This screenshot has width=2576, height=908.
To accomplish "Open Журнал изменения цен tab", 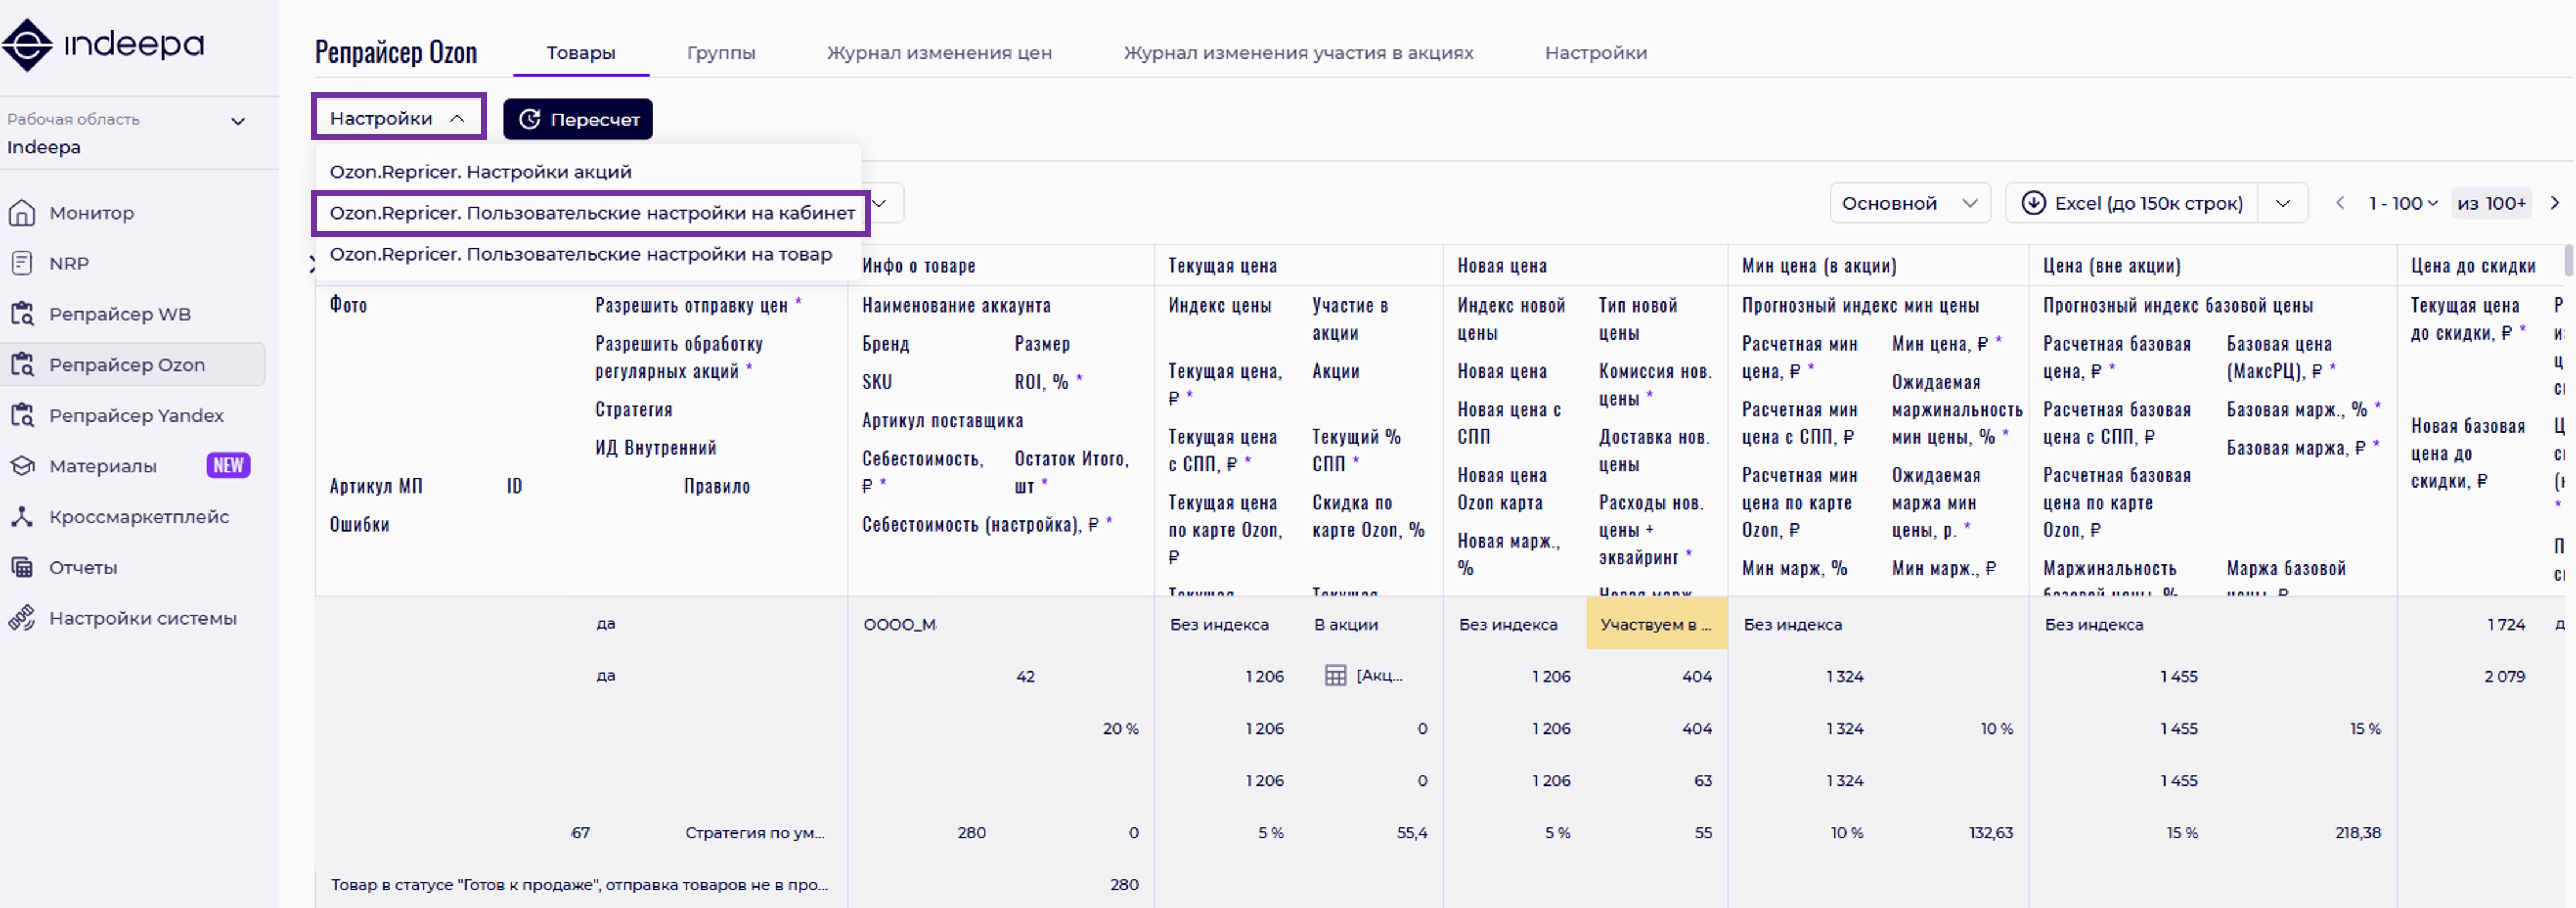I will pyautogui.click(x=938, y=53).
